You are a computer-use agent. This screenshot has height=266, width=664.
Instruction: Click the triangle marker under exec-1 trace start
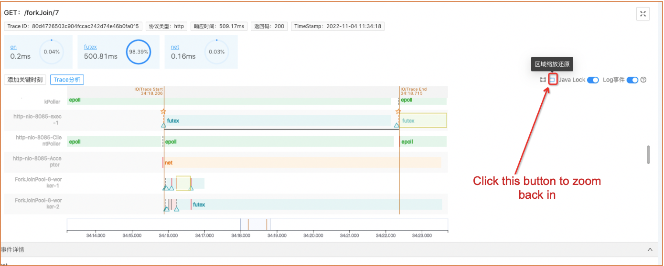163,125
